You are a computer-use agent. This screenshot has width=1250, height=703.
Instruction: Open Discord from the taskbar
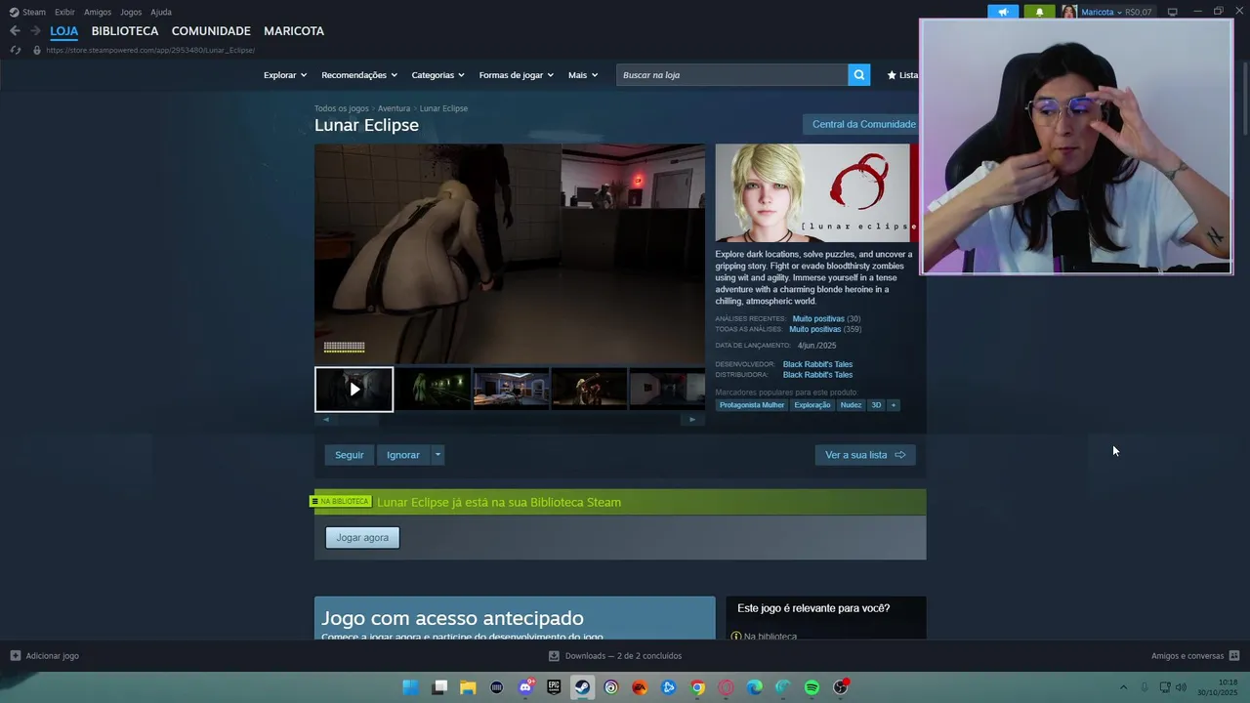coord(525,687)
